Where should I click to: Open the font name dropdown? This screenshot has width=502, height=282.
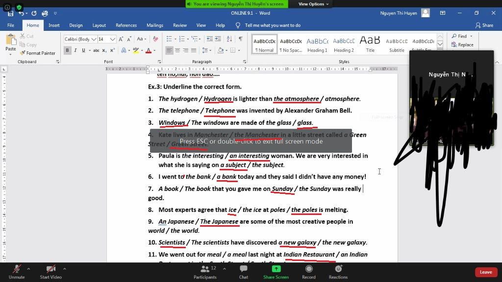pos(94,39)
